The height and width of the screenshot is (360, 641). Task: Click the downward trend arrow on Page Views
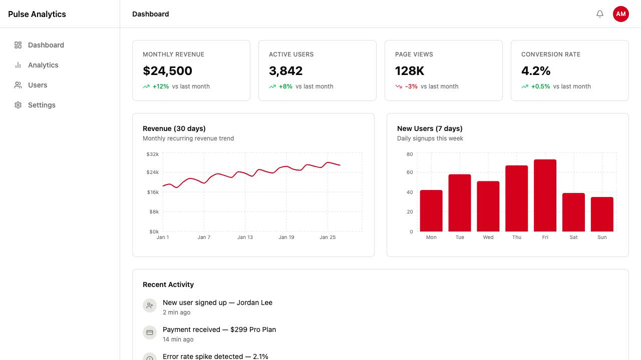point(399,86)
